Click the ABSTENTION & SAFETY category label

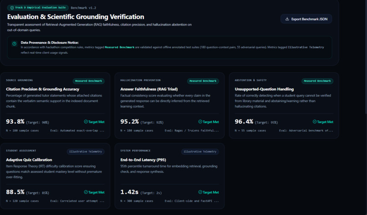[x=251, y=80]
